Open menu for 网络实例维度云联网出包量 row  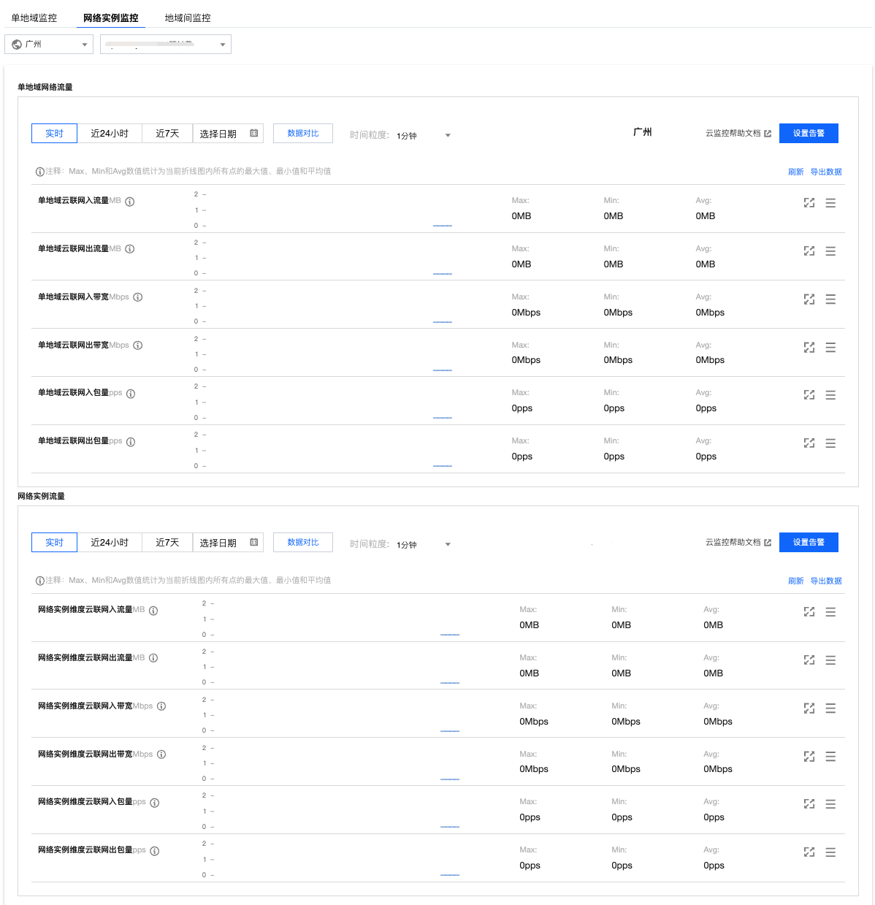[830, 852]
